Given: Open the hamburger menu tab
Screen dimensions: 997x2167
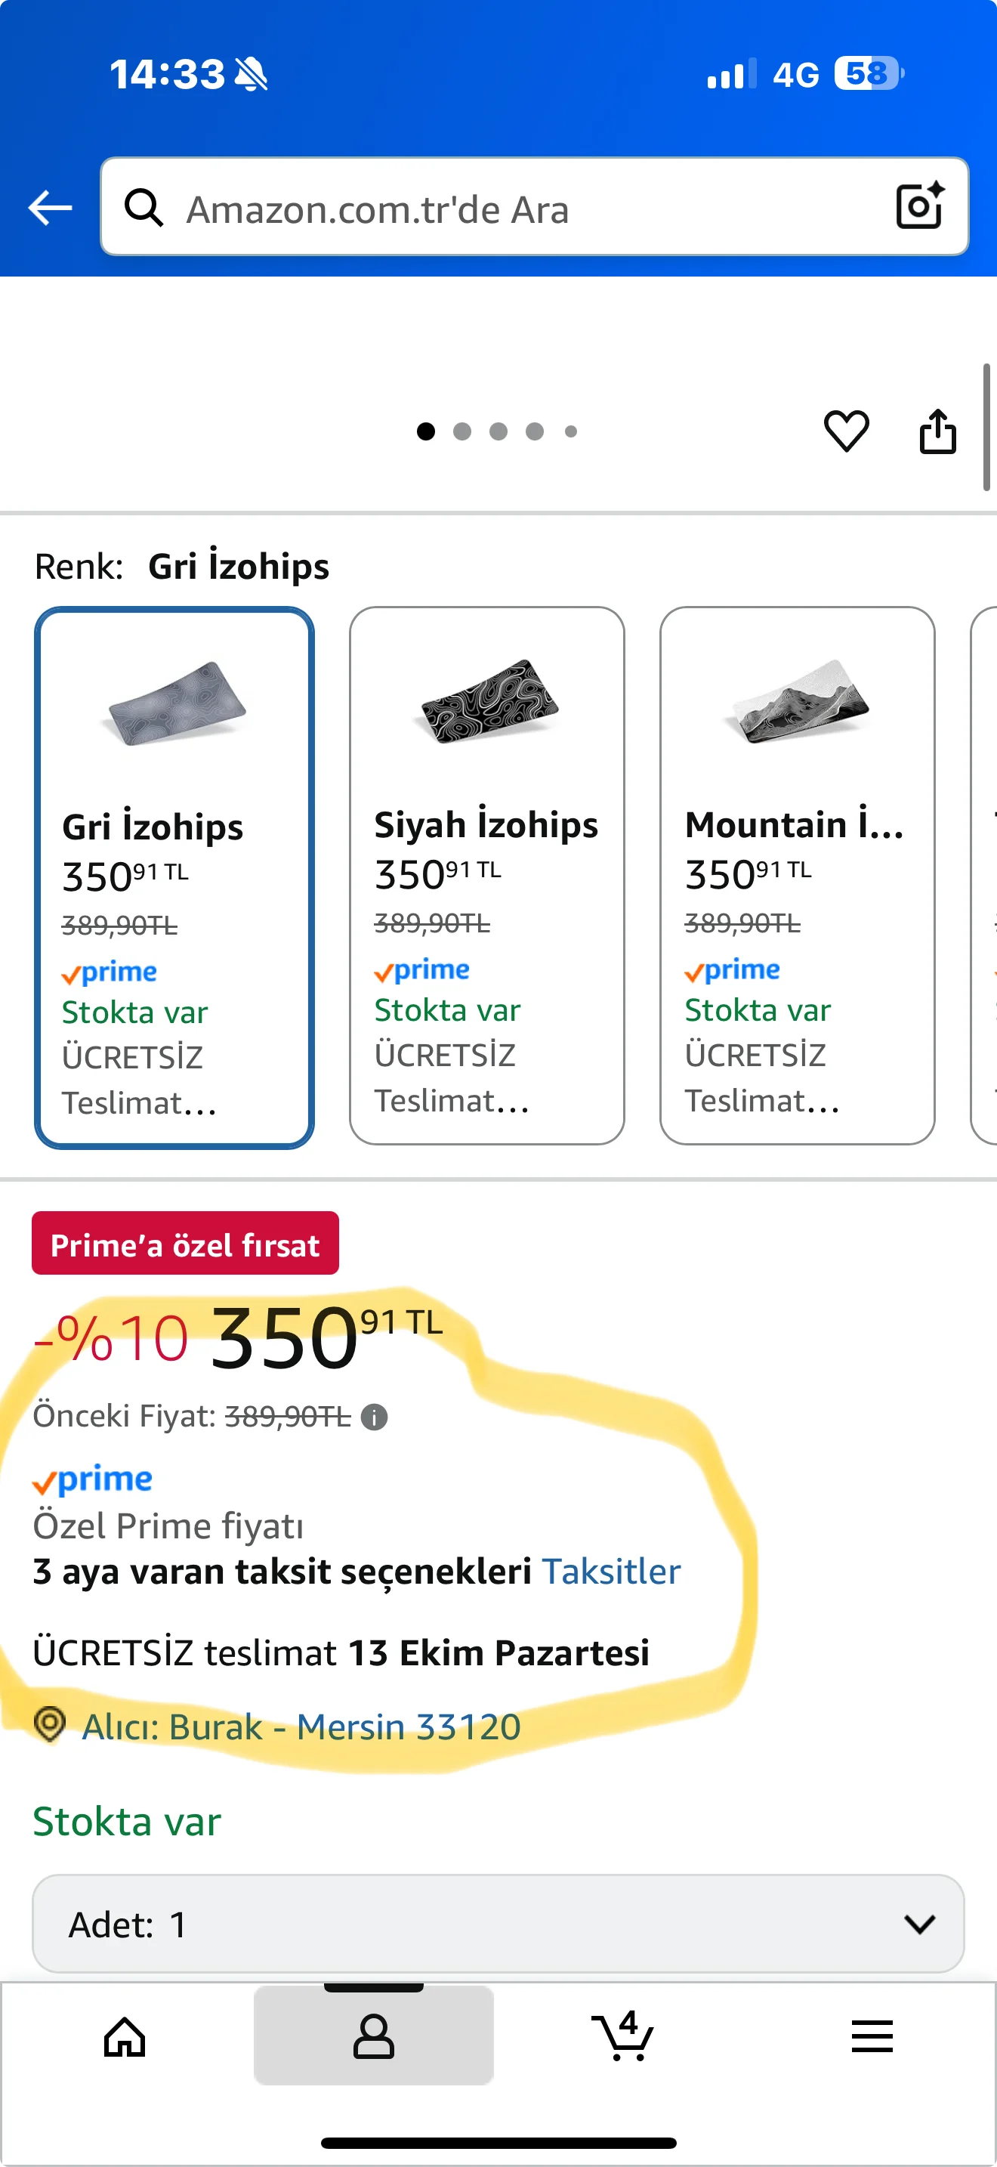Looking at the screenshot, I should [x=872, y=2036].
